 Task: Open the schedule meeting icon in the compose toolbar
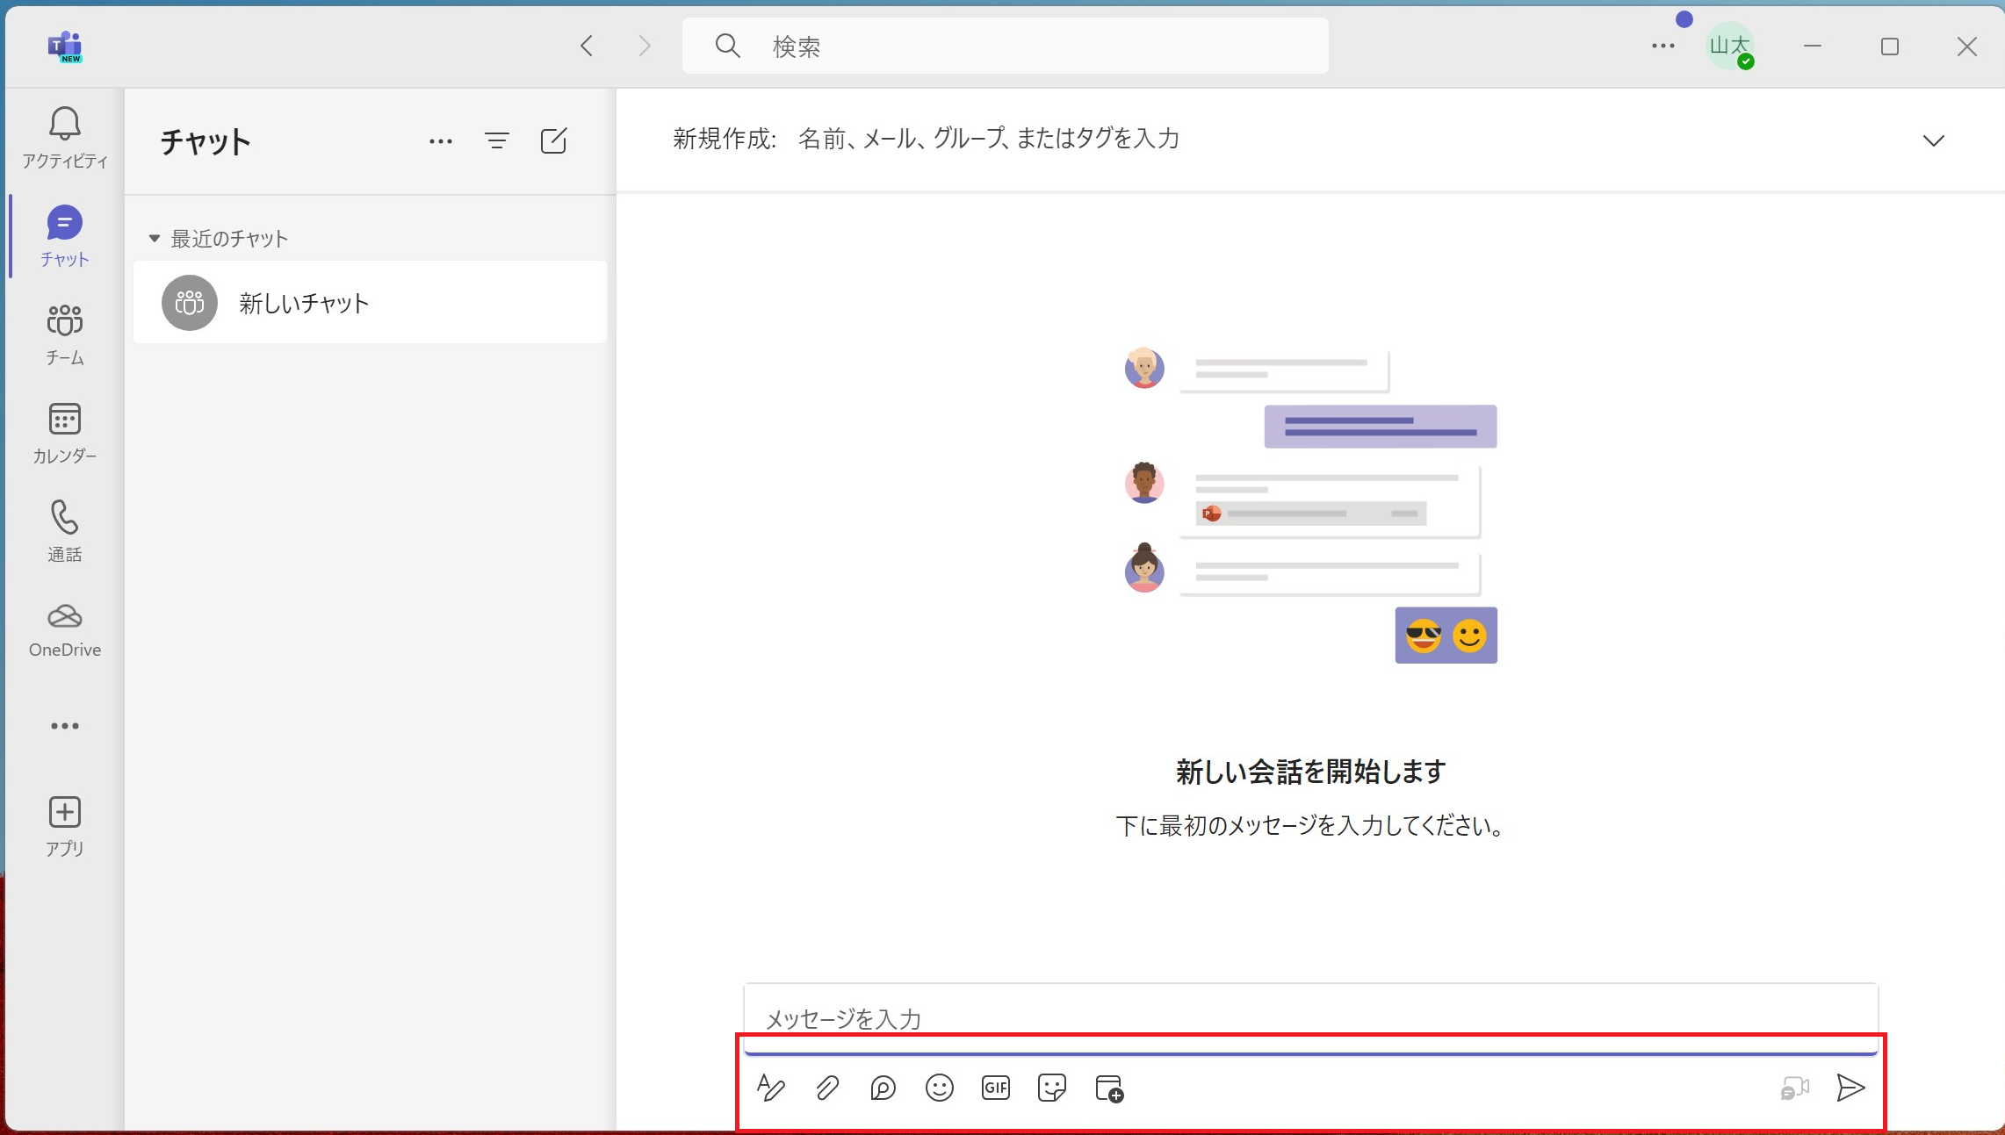click(1110, 1088)
